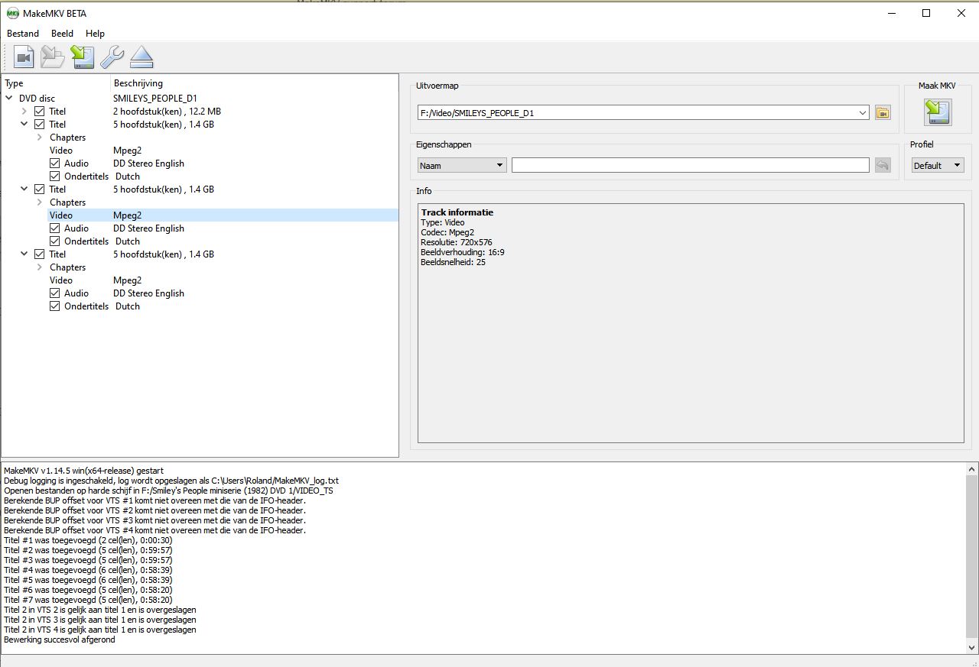979x667 pixels.
Task: Click "Track informatie" heading in Info panel
Action: click(x=457, y=212)
